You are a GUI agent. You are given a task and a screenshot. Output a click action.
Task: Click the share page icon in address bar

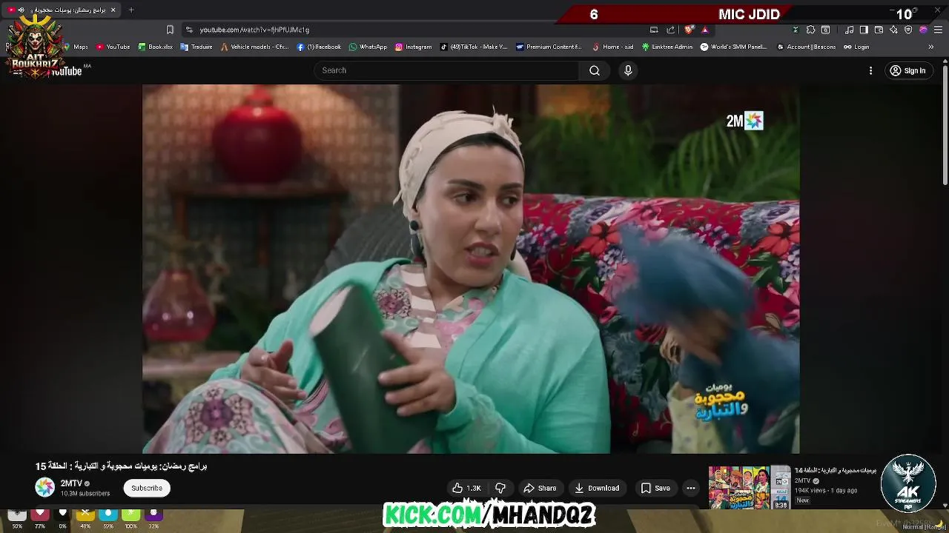(x=671, y=30)
